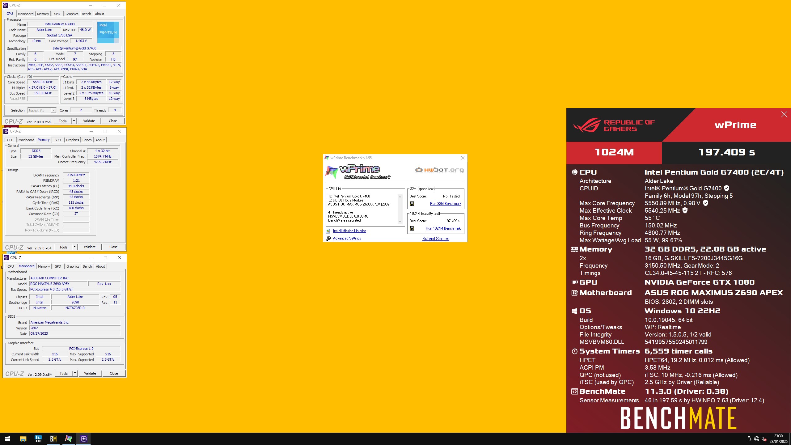Click Tools button in Memory CPU-Z window
The width and height of the screenshot is (791, 445).
tap(63, 247)
